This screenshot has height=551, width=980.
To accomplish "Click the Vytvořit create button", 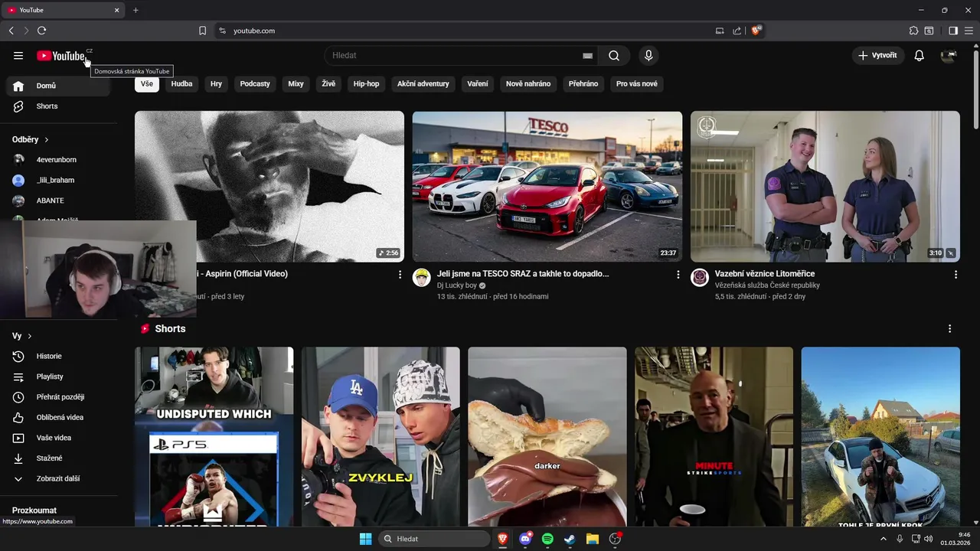I will point(878,55).
